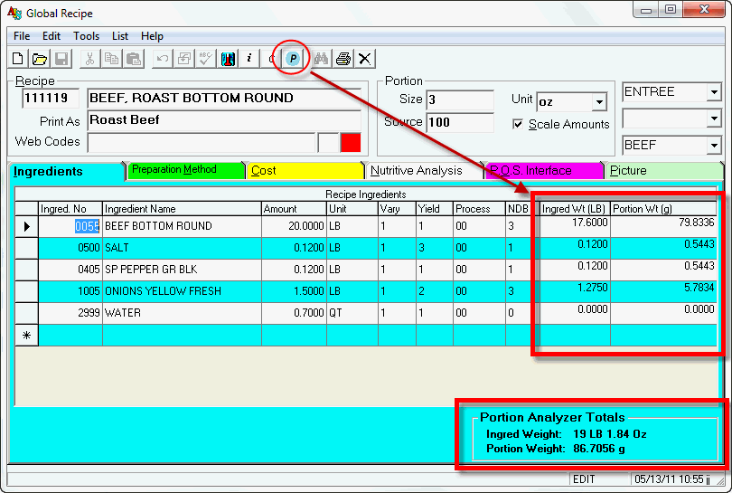Open a recipe using the folder icon

[40, 59]
